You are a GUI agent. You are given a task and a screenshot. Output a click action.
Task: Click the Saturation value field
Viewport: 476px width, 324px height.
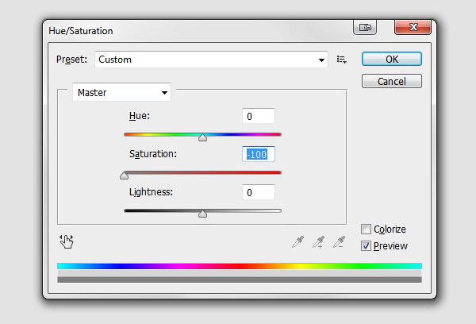tap(259, 155)
